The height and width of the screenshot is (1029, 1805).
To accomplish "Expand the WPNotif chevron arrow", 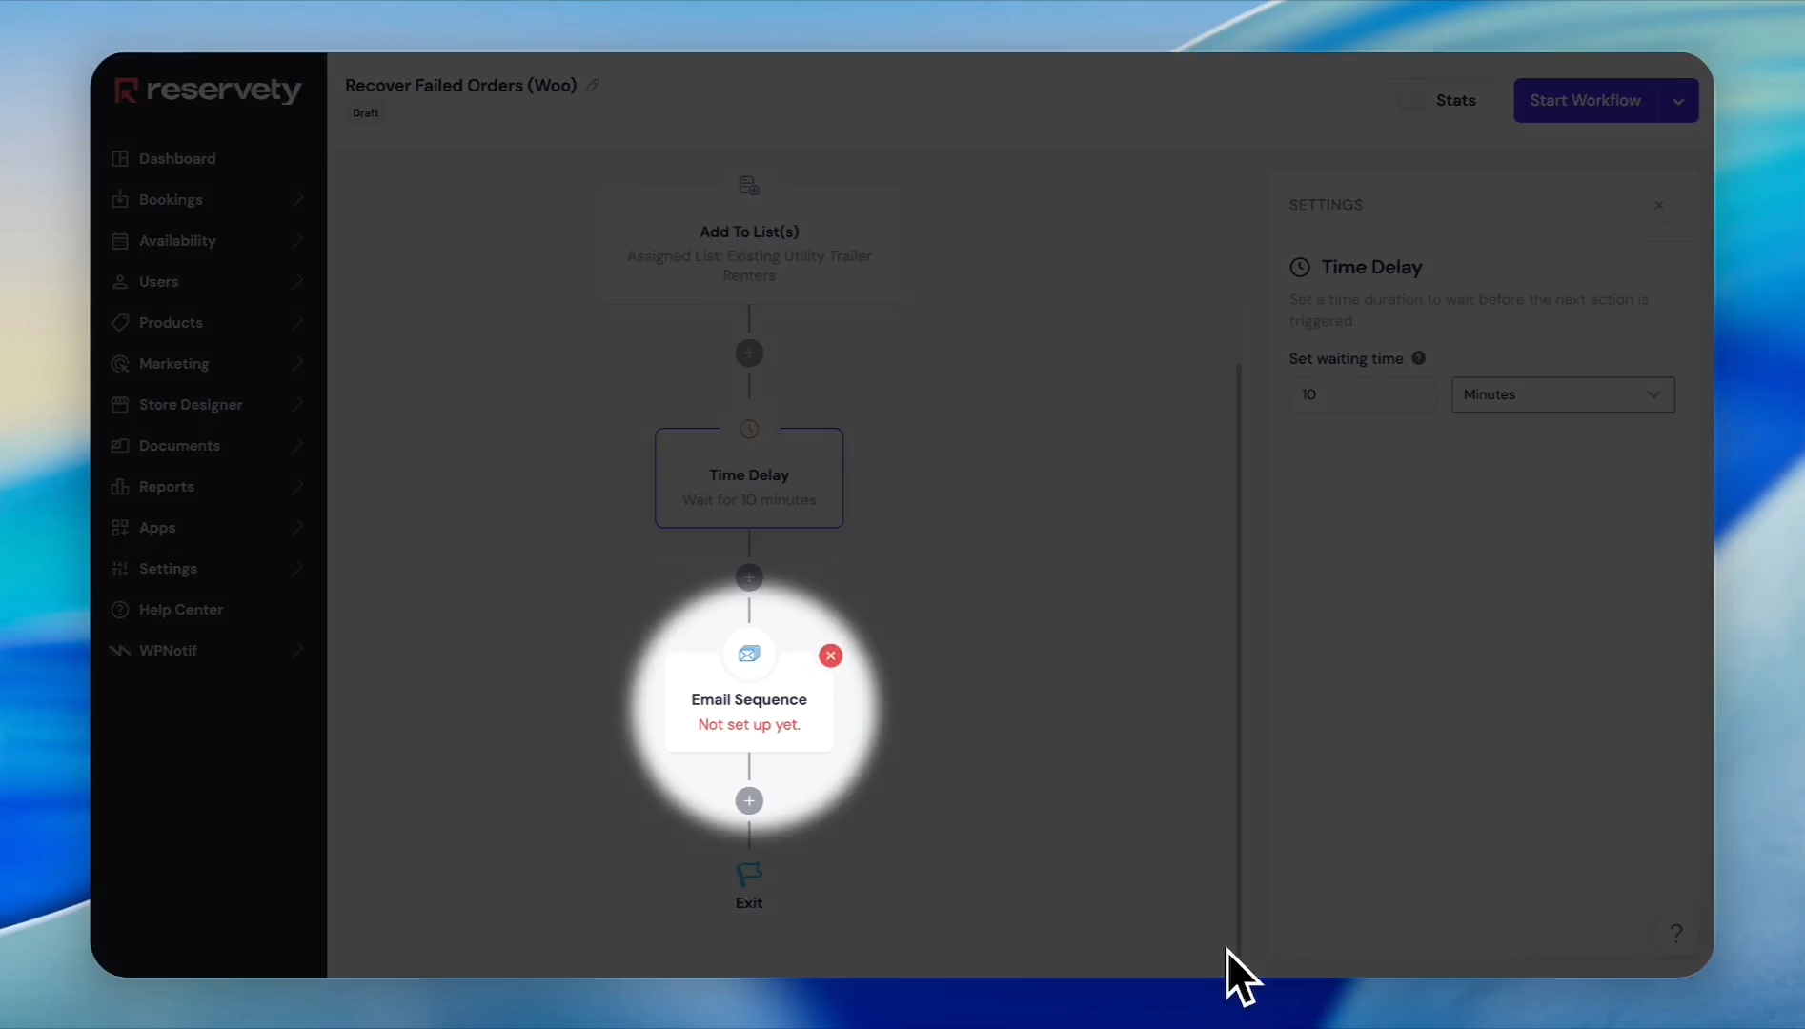I will (x=297, y=650).
